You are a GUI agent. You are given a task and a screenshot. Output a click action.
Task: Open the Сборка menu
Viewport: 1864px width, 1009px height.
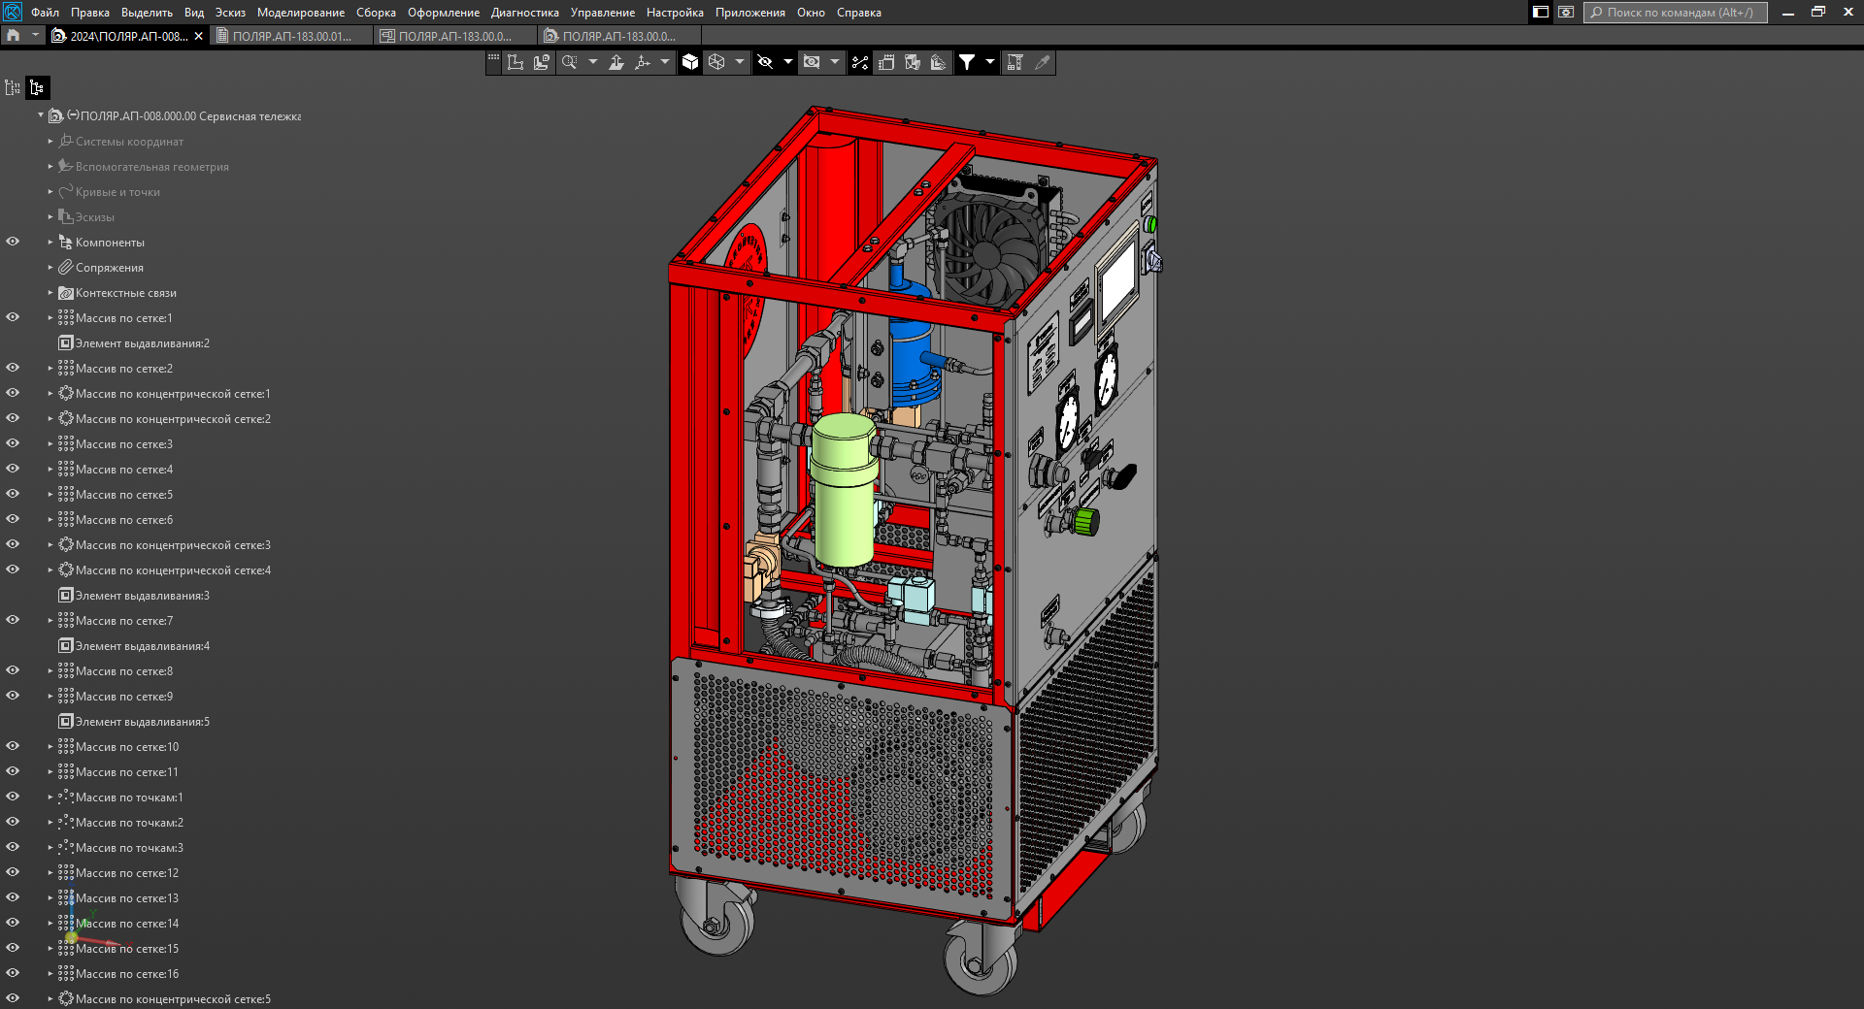pyautogui.click(x=376, y=13)
